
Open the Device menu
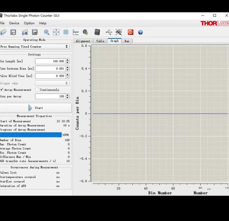14,23
